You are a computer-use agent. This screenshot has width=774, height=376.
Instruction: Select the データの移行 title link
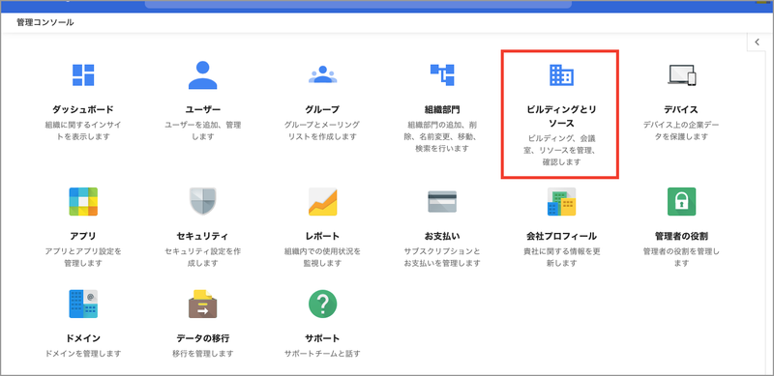[203, 338]
